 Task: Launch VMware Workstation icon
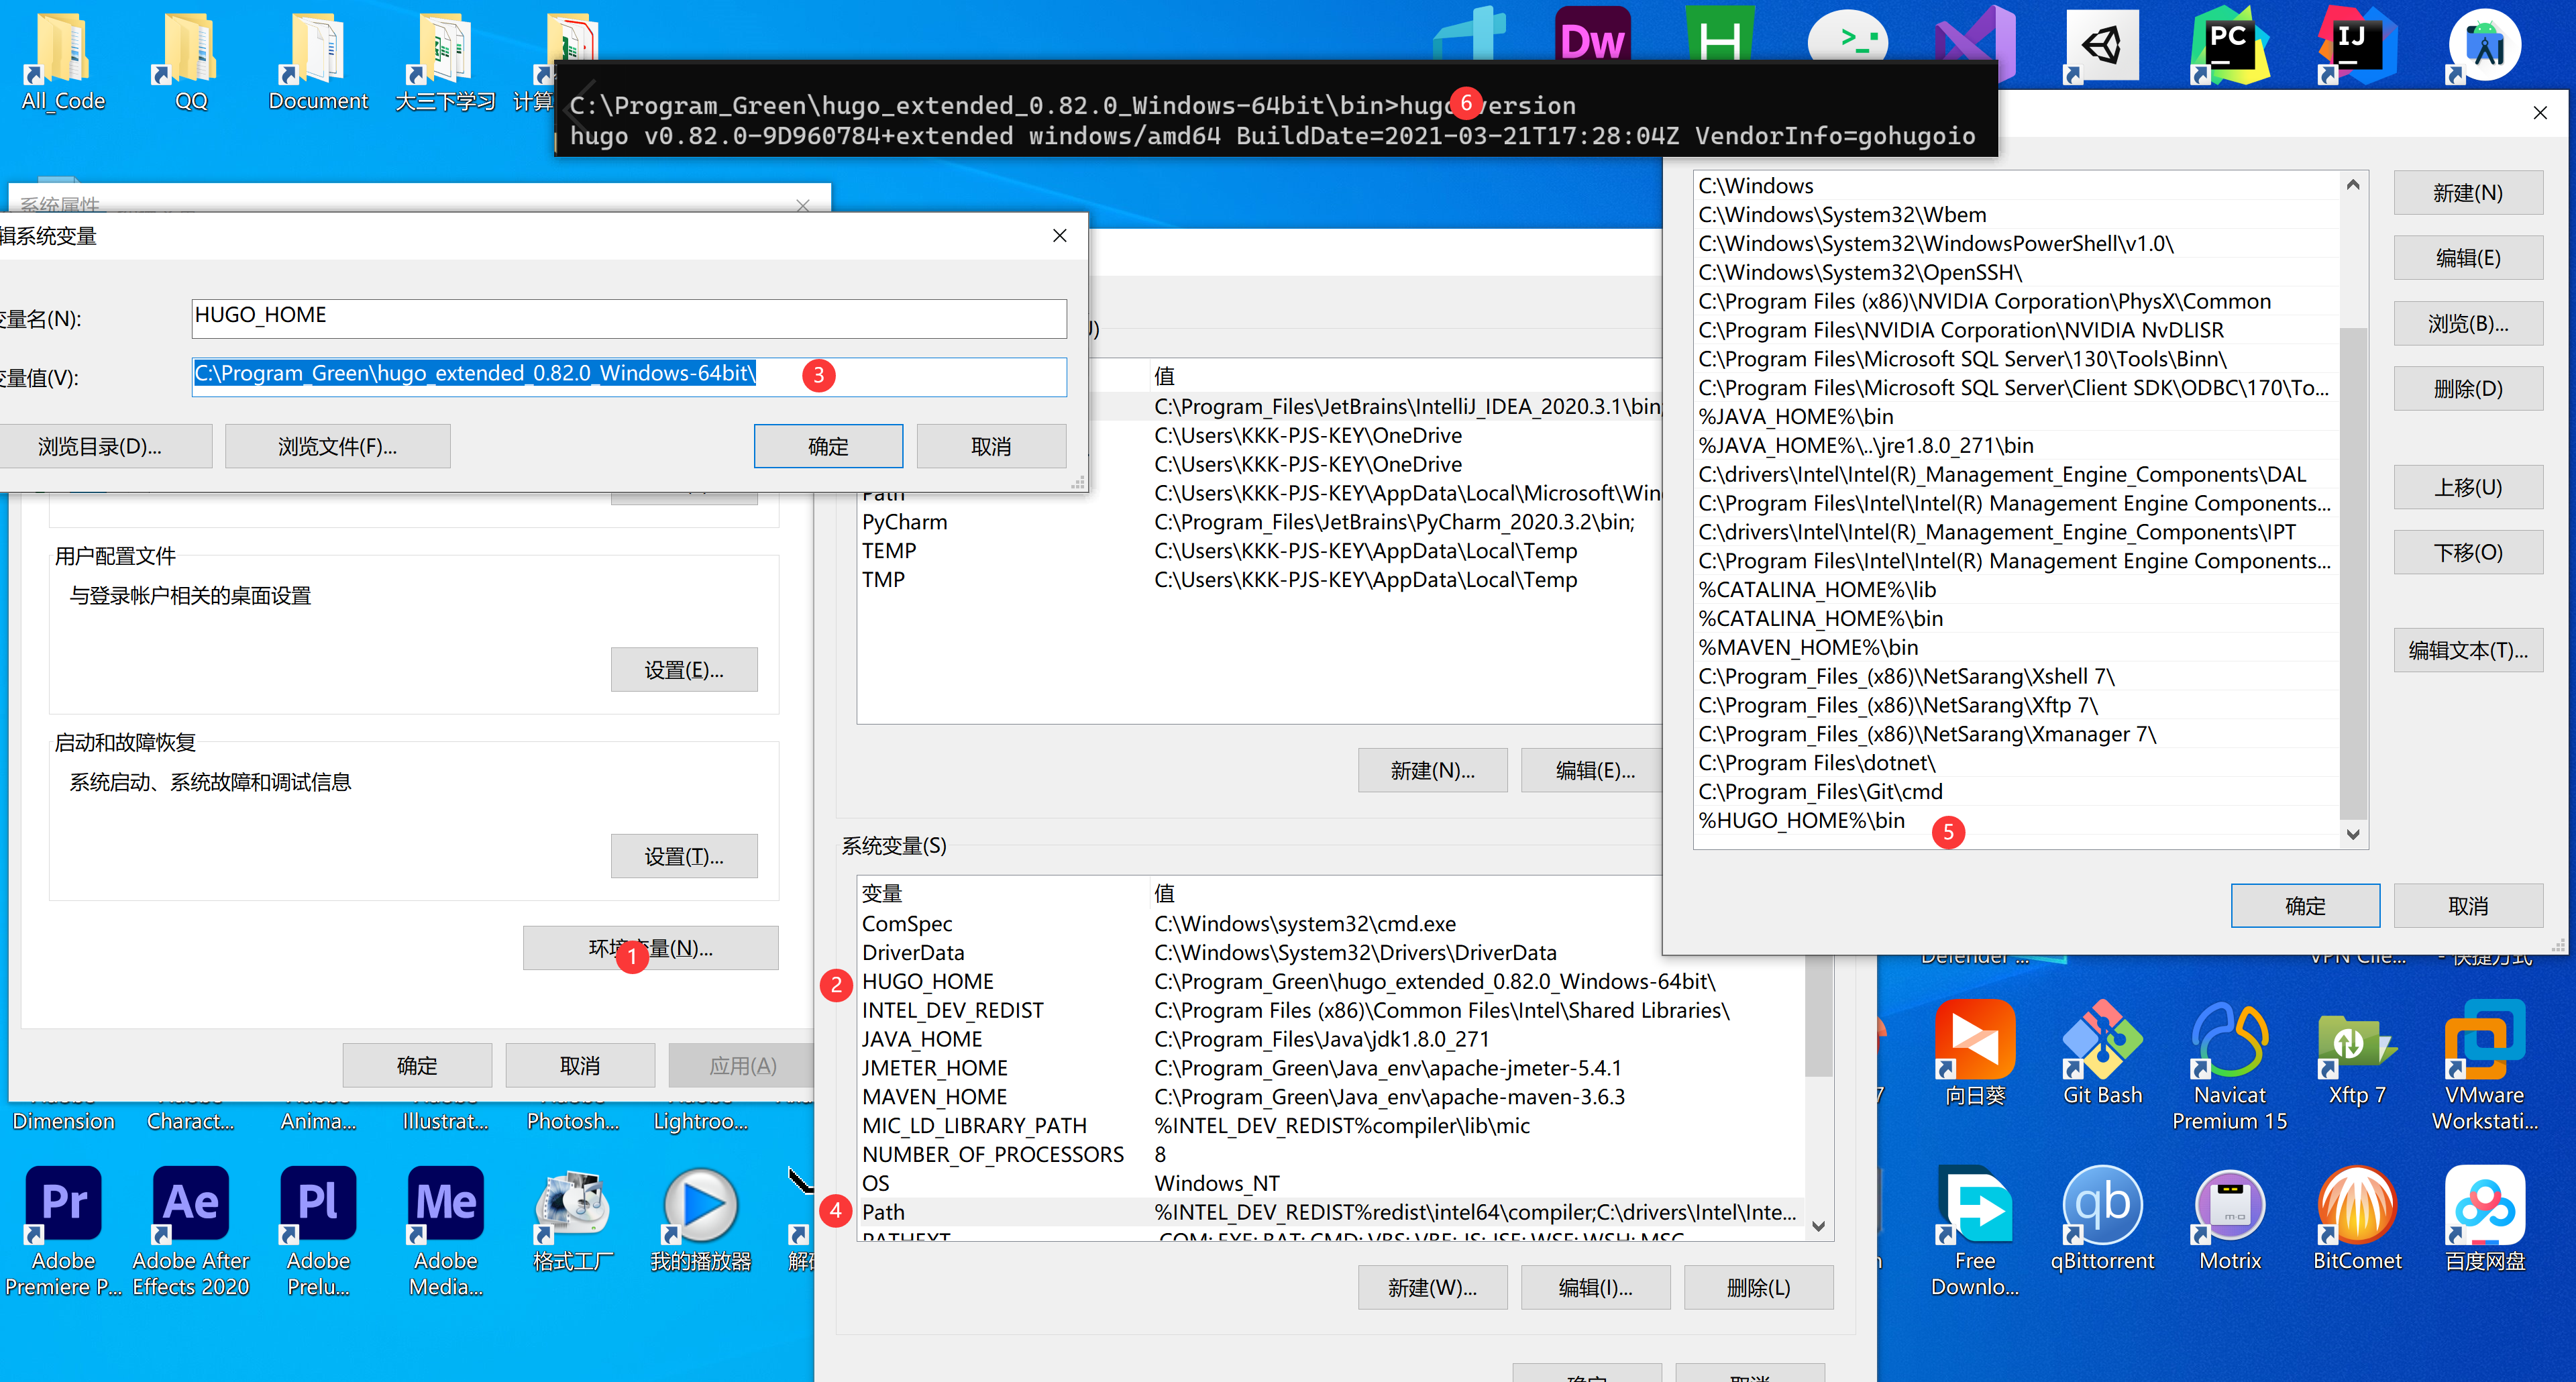(2484, 1040)
